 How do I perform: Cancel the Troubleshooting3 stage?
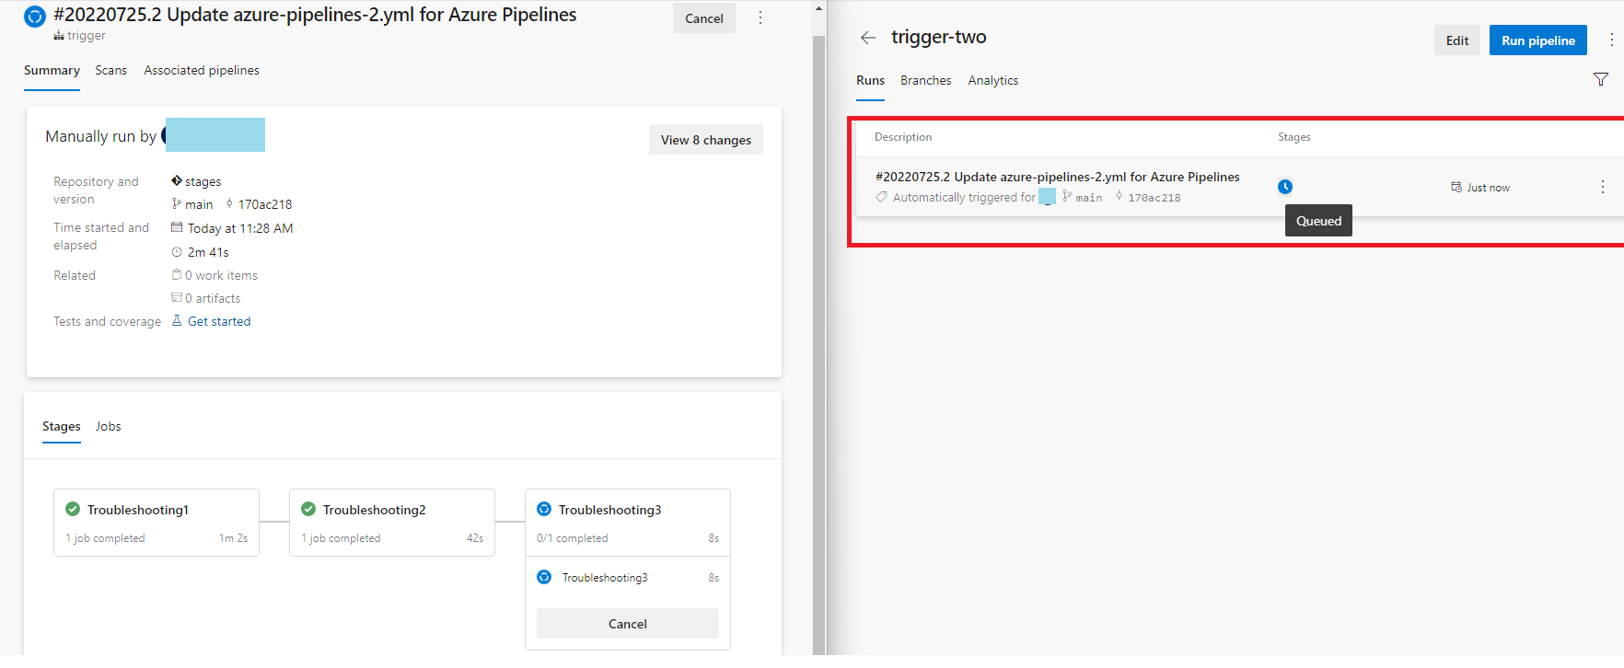pyautogui.click(x=628, y=624)
